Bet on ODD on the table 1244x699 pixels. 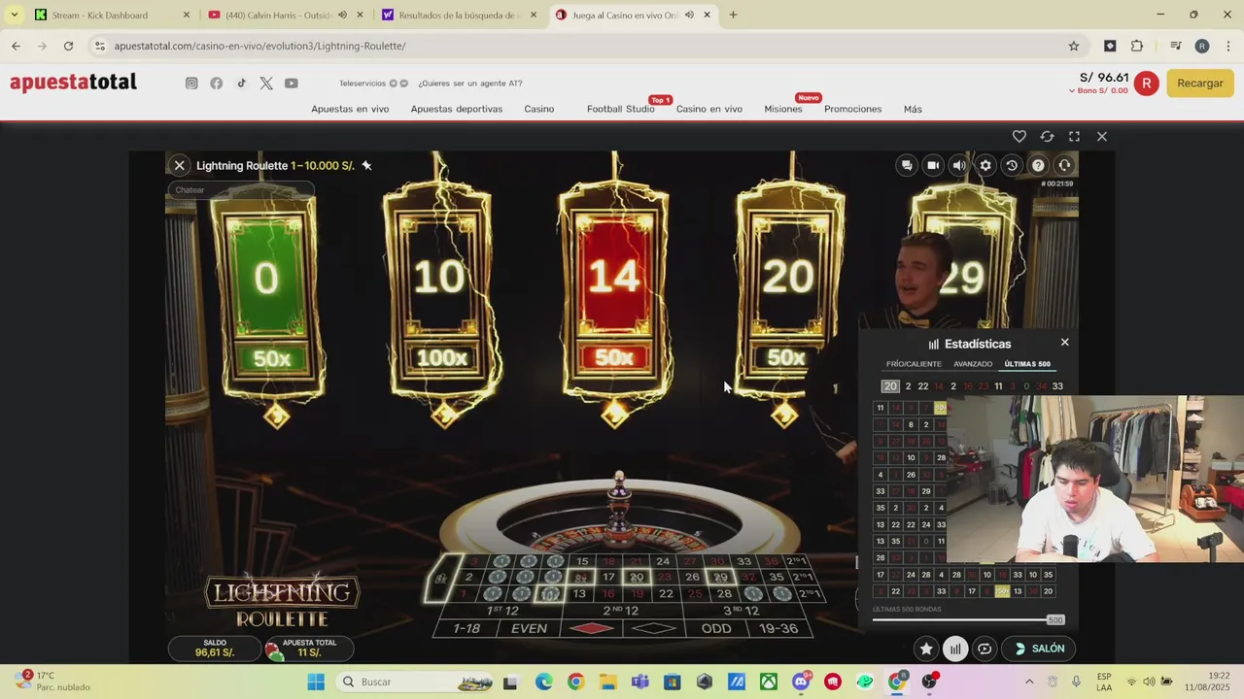716,628
